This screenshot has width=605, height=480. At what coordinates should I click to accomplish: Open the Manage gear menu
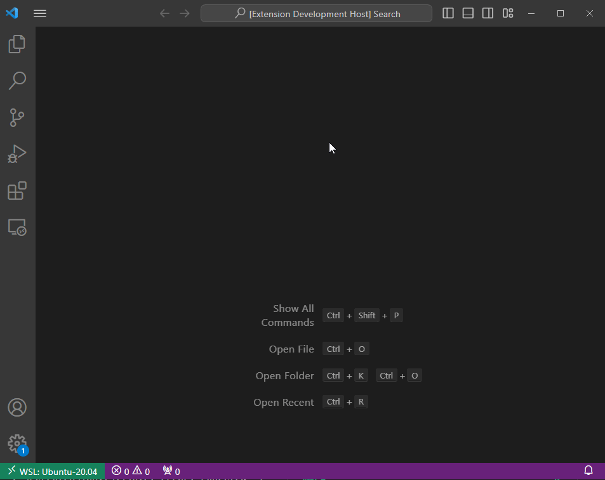[x=17, y=444]
